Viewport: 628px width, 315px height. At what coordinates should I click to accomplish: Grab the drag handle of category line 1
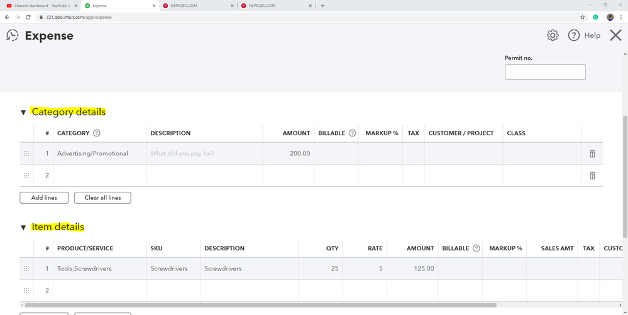(x=26, y=153)
